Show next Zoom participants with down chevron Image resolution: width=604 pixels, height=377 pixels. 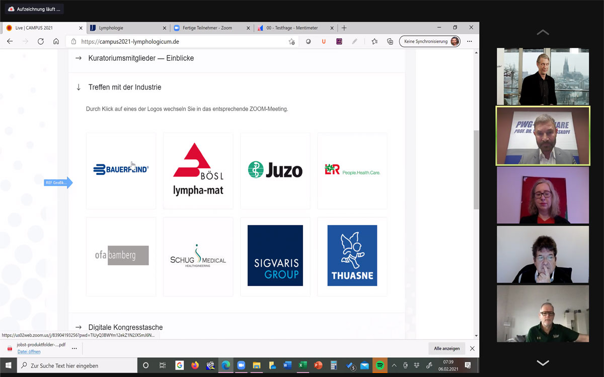point(543,362)
